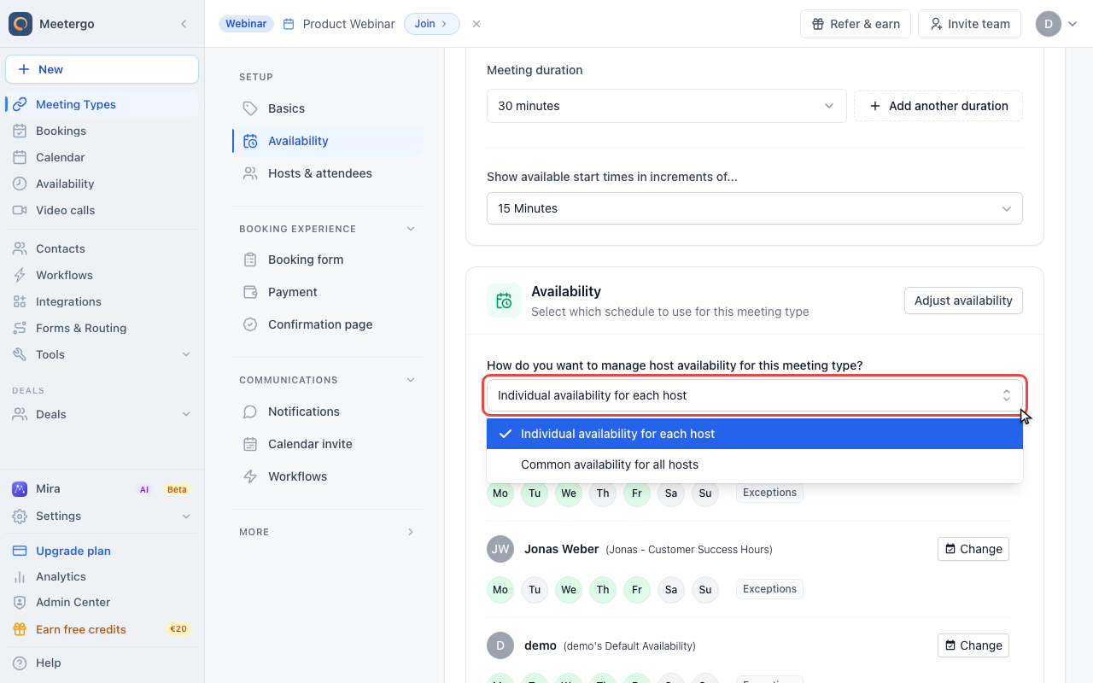Toggle Fr day for Jonas Weber

coord(637,590)
